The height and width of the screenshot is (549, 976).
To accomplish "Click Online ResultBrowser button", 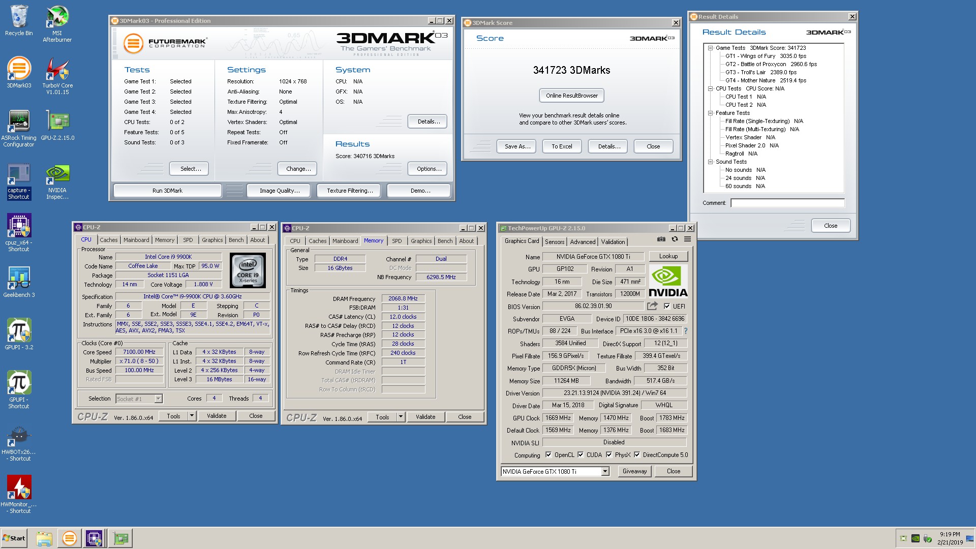I will tap(572, 96).
